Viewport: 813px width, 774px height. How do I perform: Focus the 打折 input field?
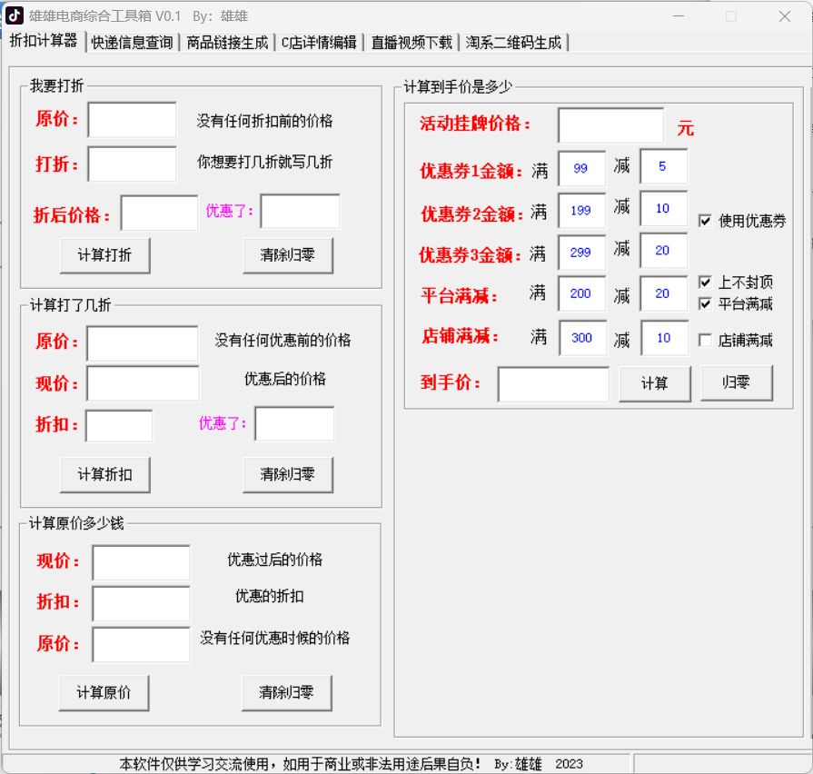(x=133, y=164)
